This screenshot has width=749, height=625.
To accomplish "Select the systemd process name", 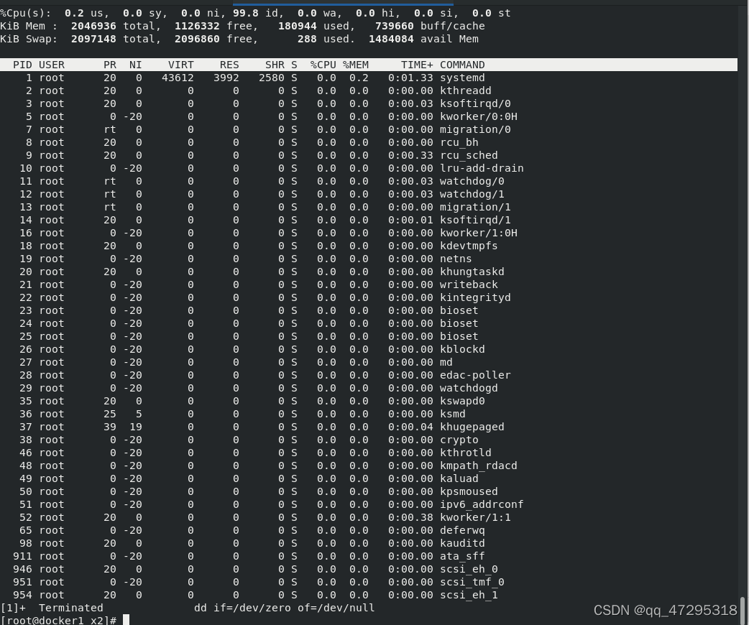I will pos(462,78).
